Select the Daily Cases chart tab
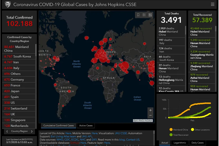The image size is (219, 146). click(x=198, y=143)
